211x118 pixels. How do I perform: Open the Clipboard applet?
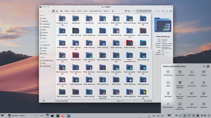(x=204, y=84)
